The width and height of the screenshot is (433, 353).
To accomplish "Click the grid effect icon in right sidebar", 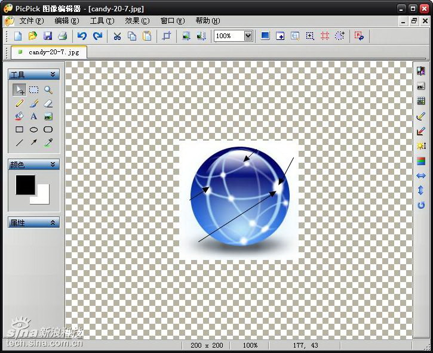I will coord(421,101).
